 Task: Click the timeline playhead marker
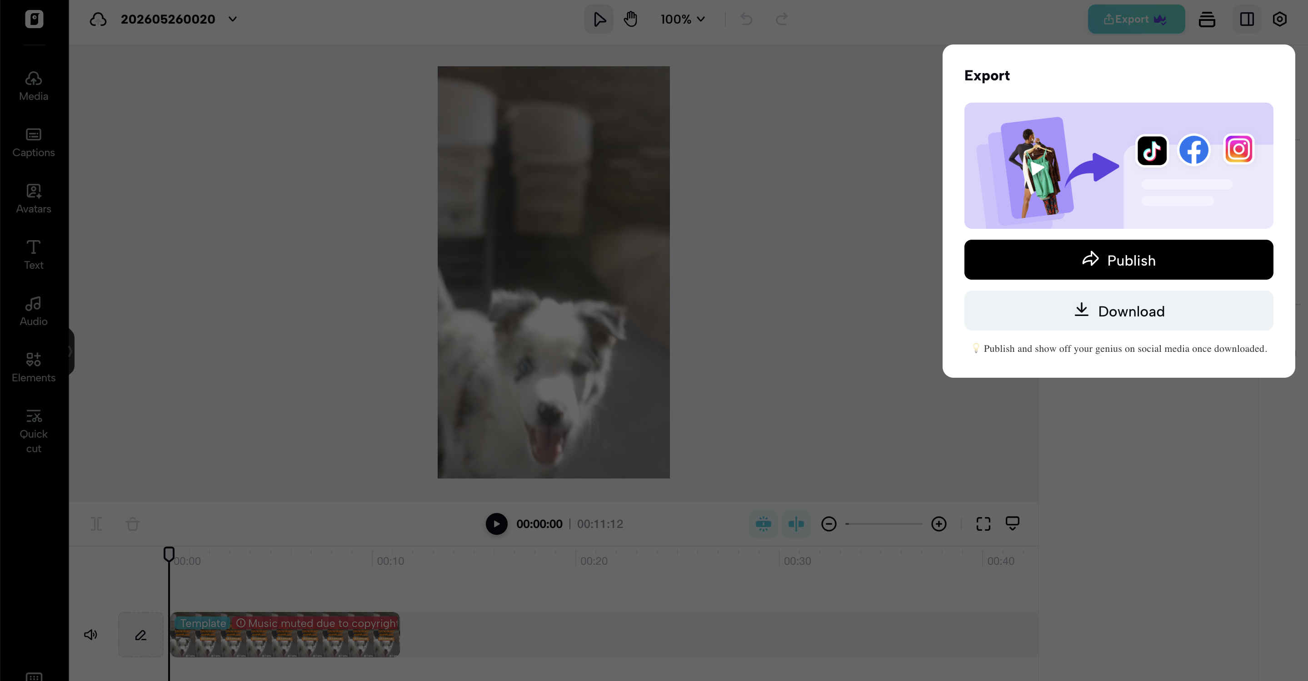tap(169, 554)
